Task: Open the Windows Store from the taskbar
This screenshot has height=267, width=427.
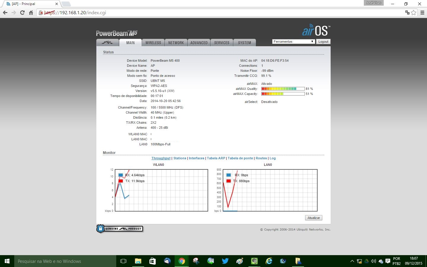Action: pos(152,261)
